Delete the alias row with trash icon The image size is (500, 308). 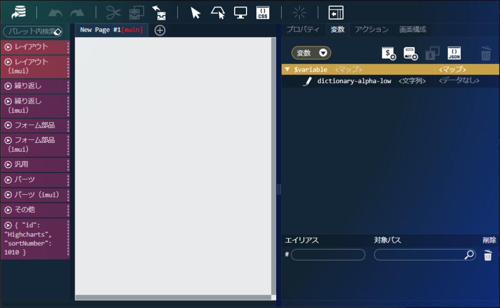[488, 255]
